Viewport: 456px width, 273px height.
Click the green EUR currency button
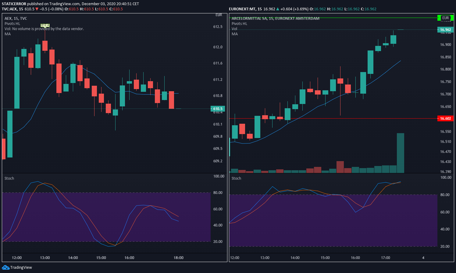pos(445,18)
